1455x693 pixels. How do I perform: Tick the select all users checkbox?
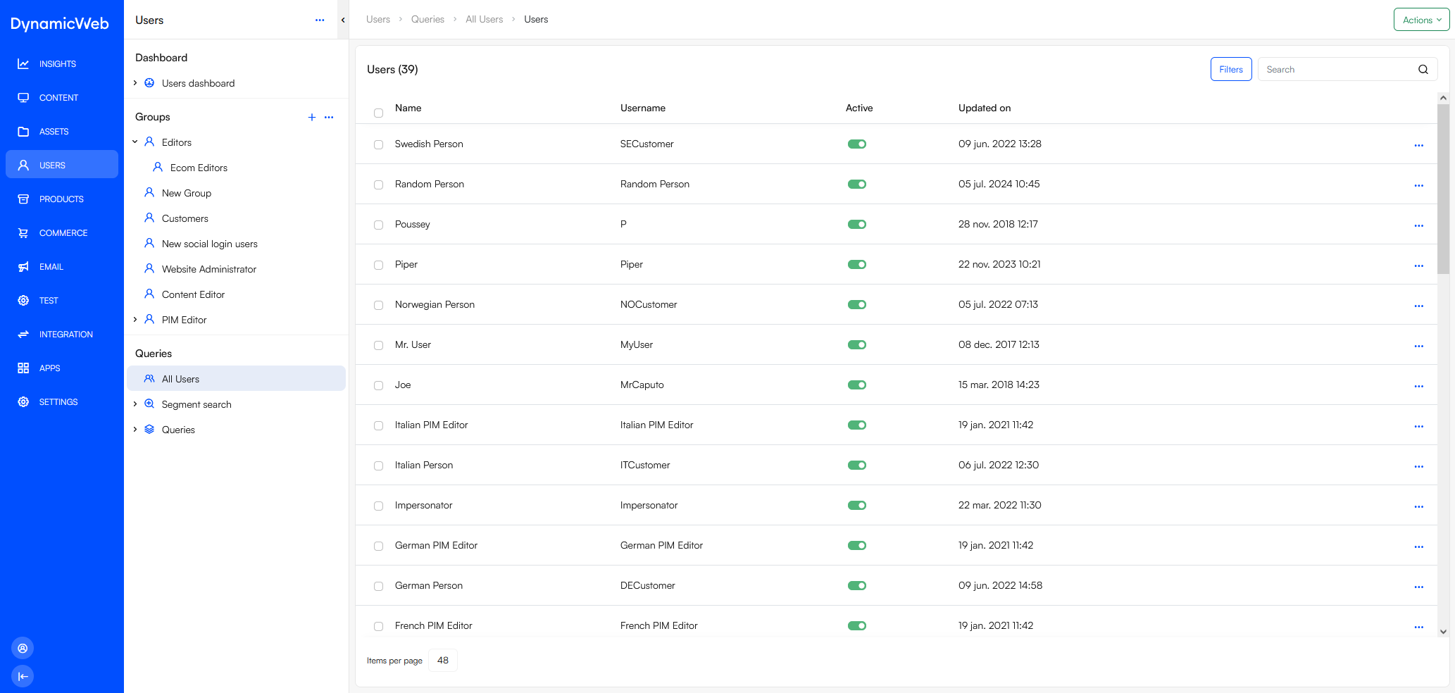tap(379, 113)
